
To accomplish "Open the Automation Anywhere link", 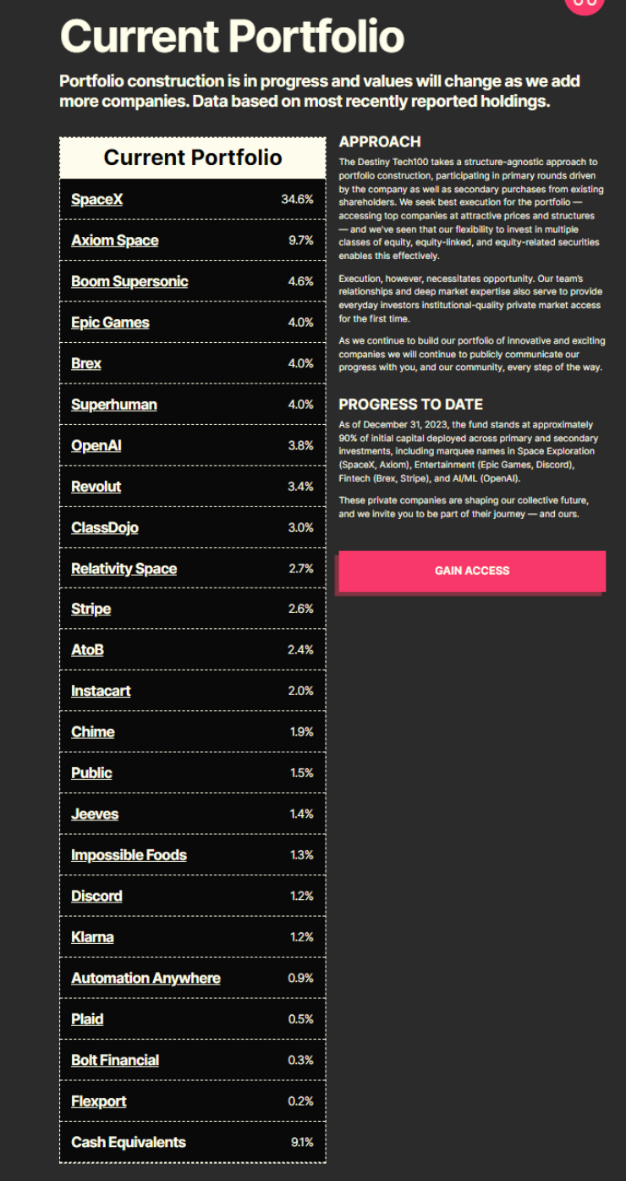I will [146, 979].
